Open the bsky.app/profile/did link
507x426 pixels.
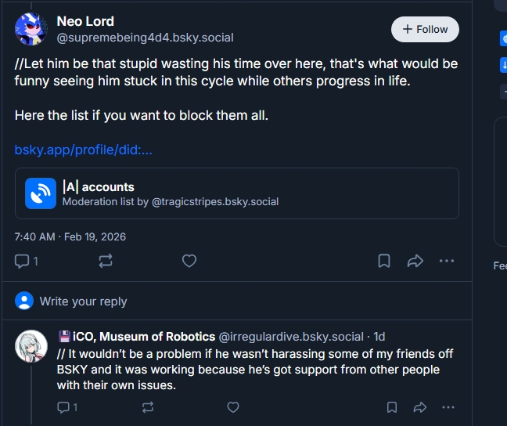click(84, 149)
